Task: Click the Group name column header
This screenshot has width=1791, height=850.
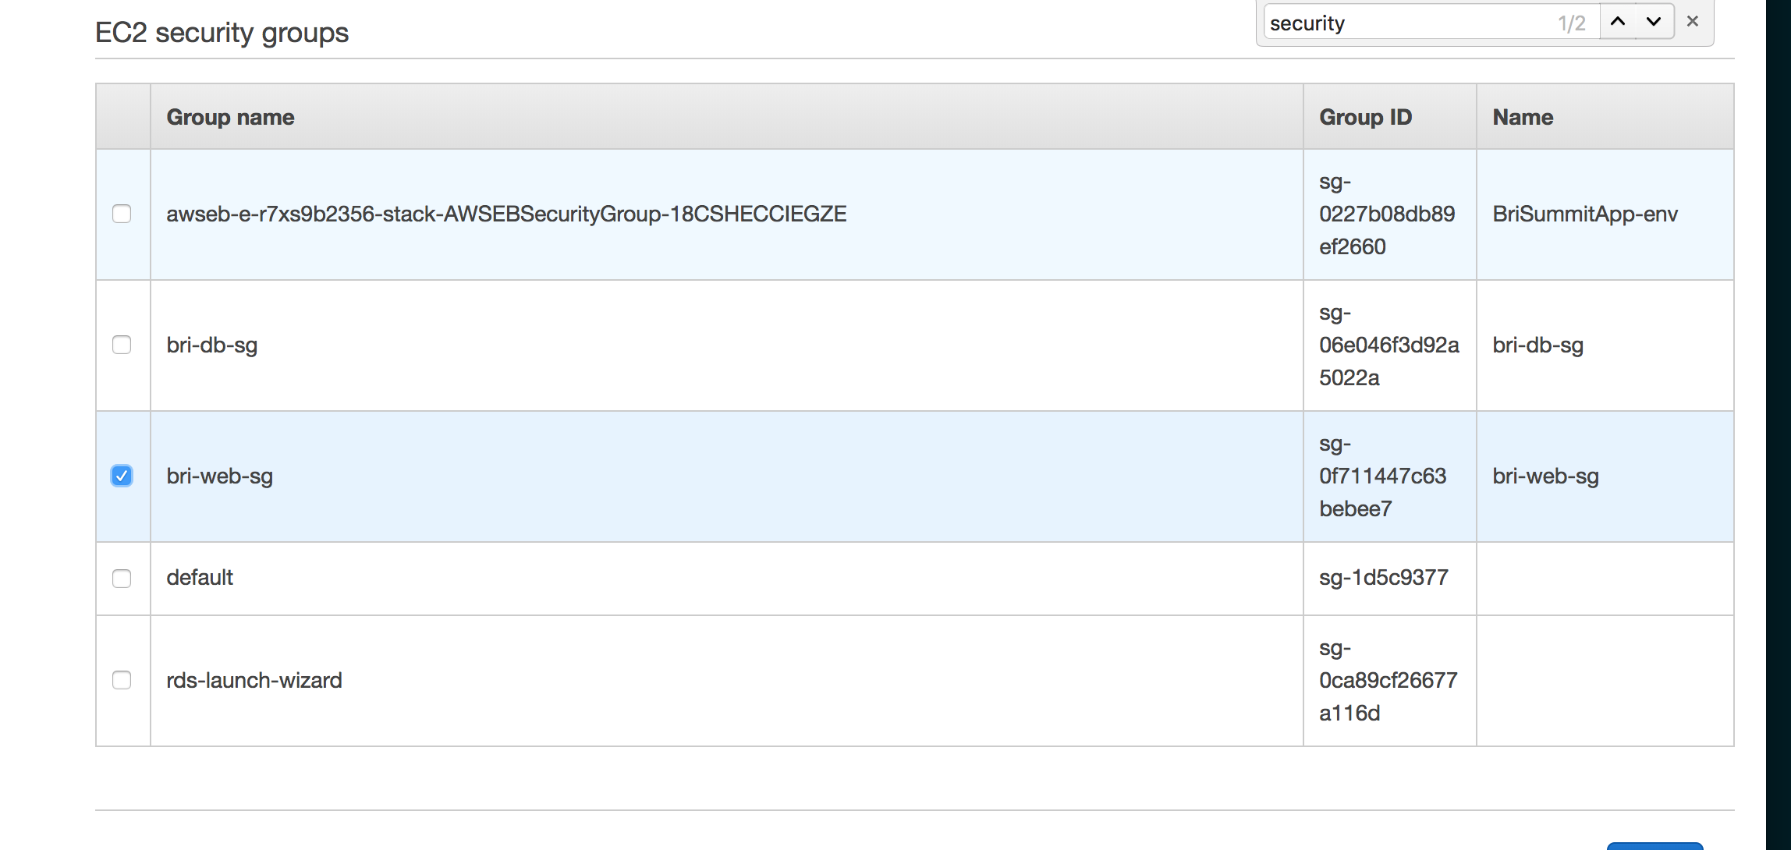Action: point(230,117)
